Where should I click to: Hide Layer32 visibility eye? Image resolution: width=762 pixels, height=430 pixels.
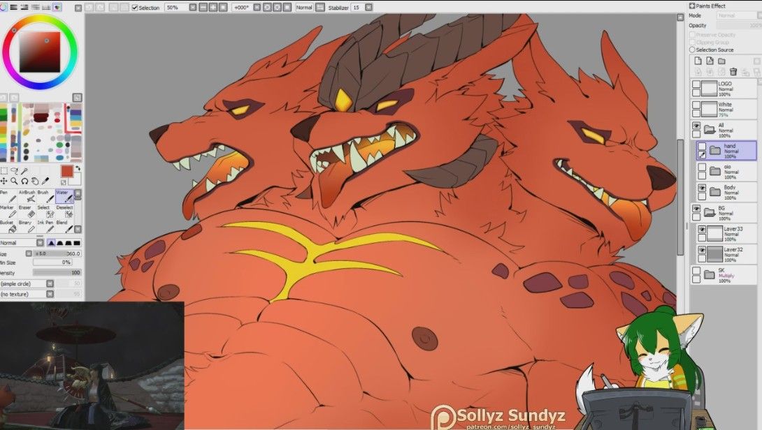click(702, 250)
